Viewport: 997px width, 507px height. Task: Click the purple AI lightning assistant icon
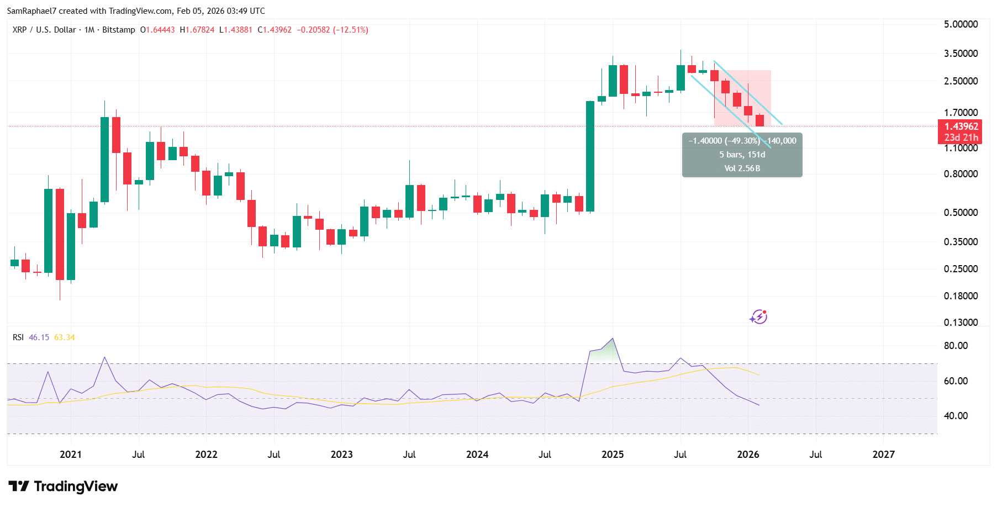click(759, 318)
